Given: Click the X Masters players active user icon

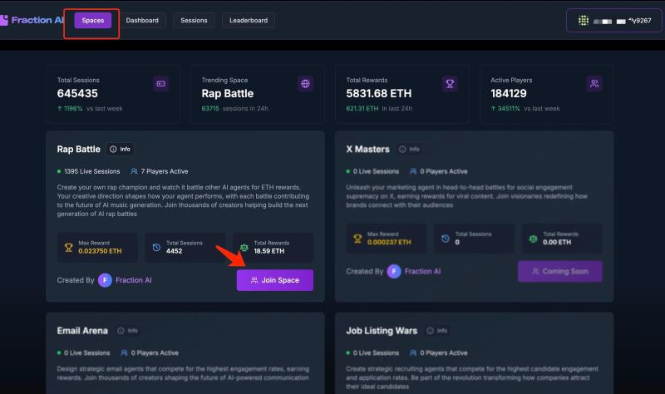Looking at the screenshot, I should point(413,171).
